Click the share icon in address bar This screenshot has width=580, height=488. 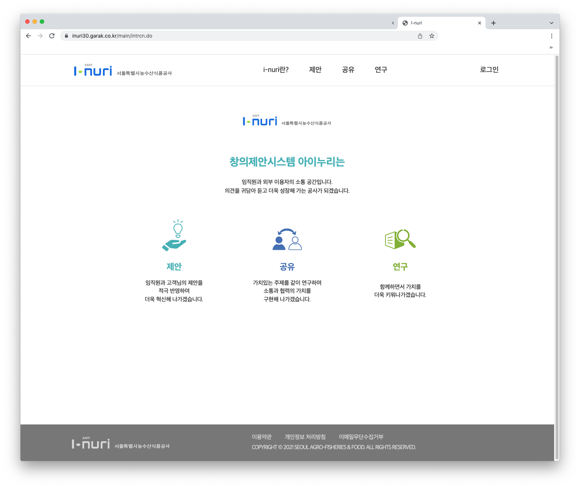[420, 36]
